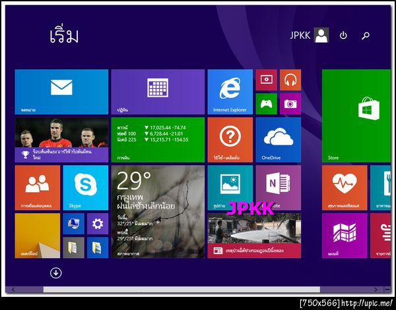Open the Camera tile
Image resolution: width=396 pixels, height=310 pixels.
pos(290,104)
